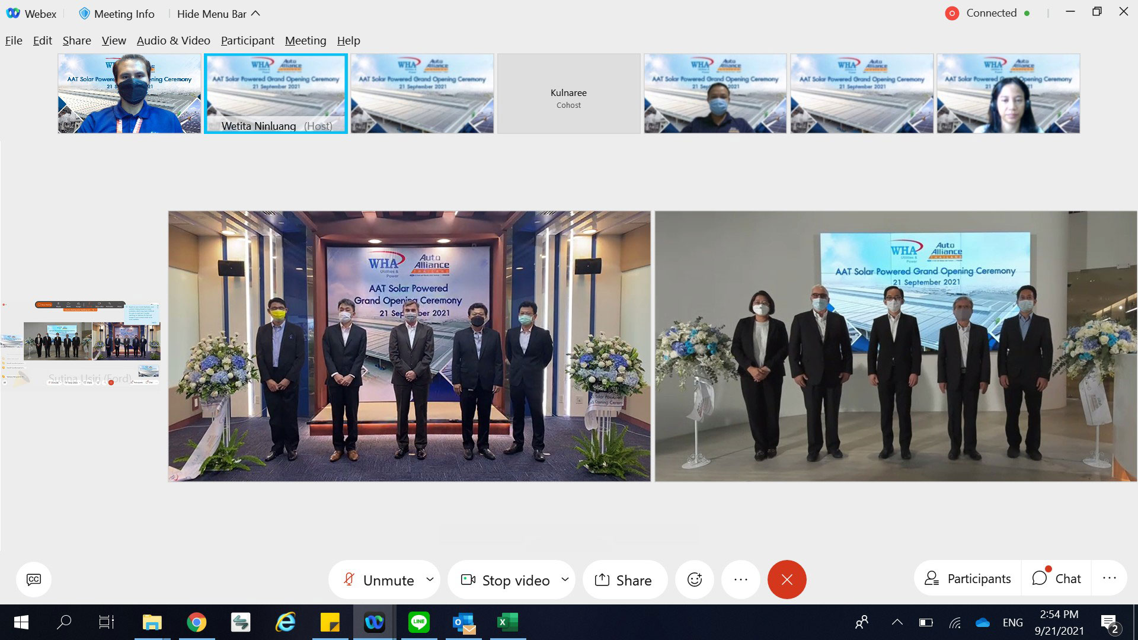Open File Explorer from taskbar

pyautogui.click(x=152, y=622)
